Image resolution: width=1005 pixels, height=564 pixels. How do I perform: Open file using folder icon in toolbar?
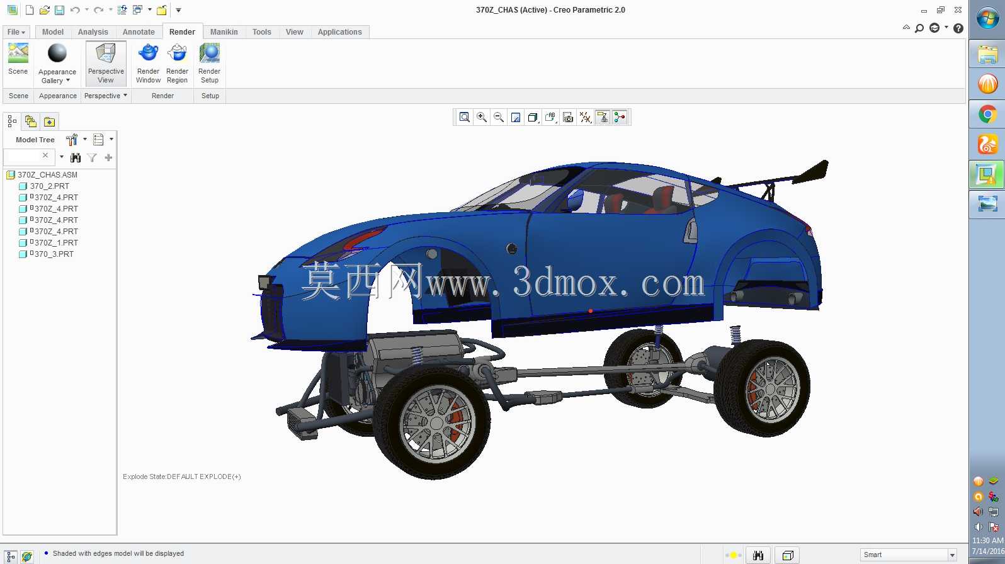(x=44, y=10)
